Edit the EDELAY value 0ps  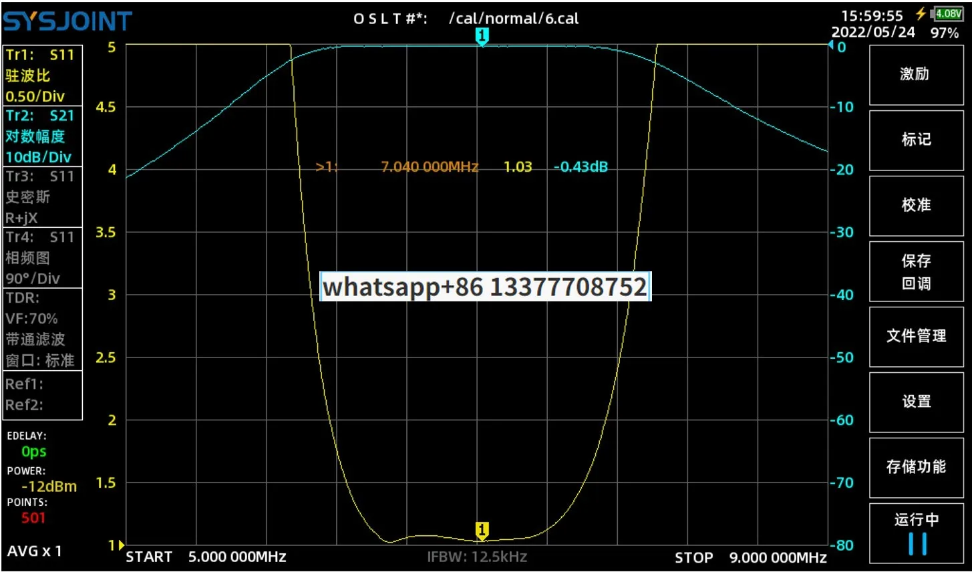(33, 452)
